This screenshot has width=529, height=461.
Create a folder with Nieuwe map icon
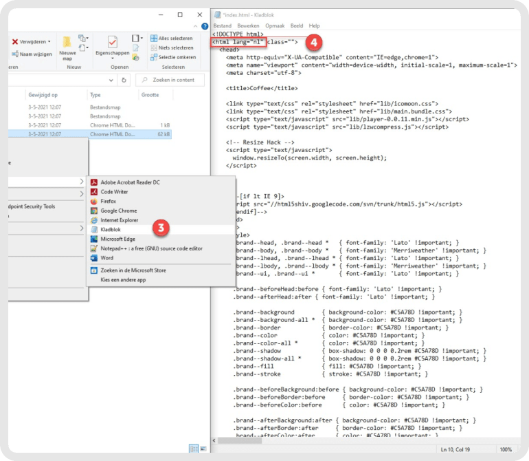click(x=67, y=42)
